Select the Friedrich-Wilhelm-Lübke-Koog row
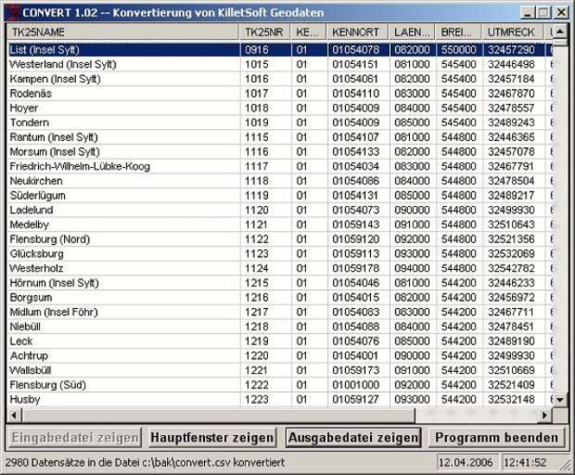Screen dimensions: 575x475 pyautogui.click(x=279, y=166)
